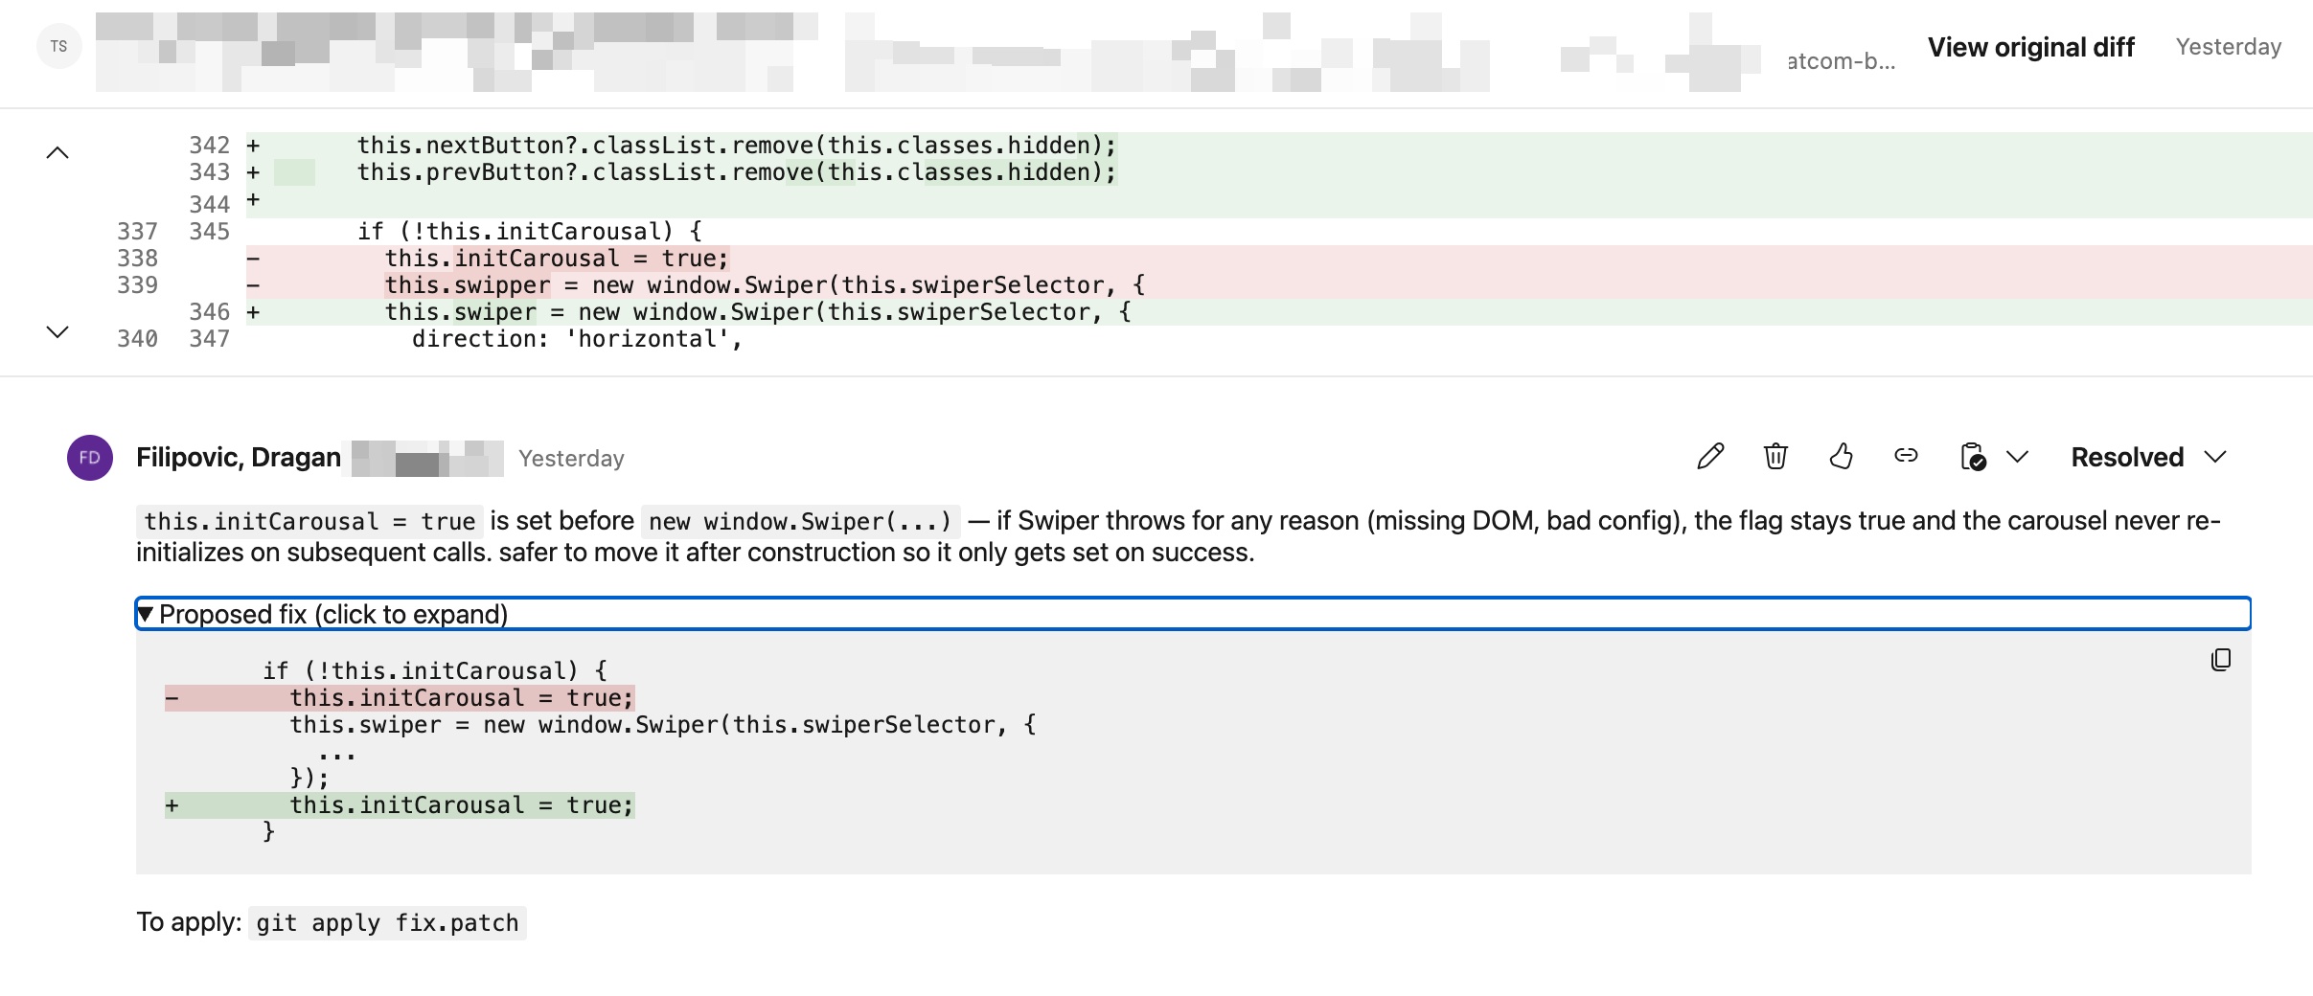
Task: Expand hidden diff lines below line 347
Action: pyautogui.click(x=59, y=332)
